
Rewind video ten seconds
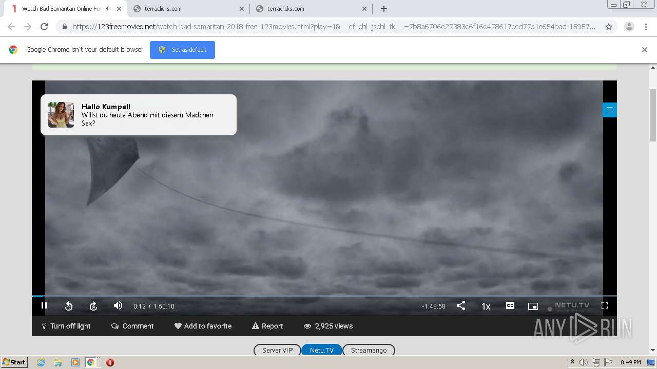coord(69,306)
